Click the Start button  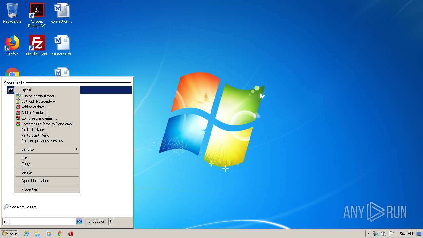[x=9, y=234]
